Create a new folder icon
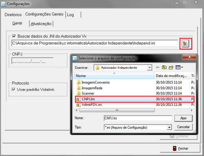This screenshot has height=156, width=204. coord(171,67)
